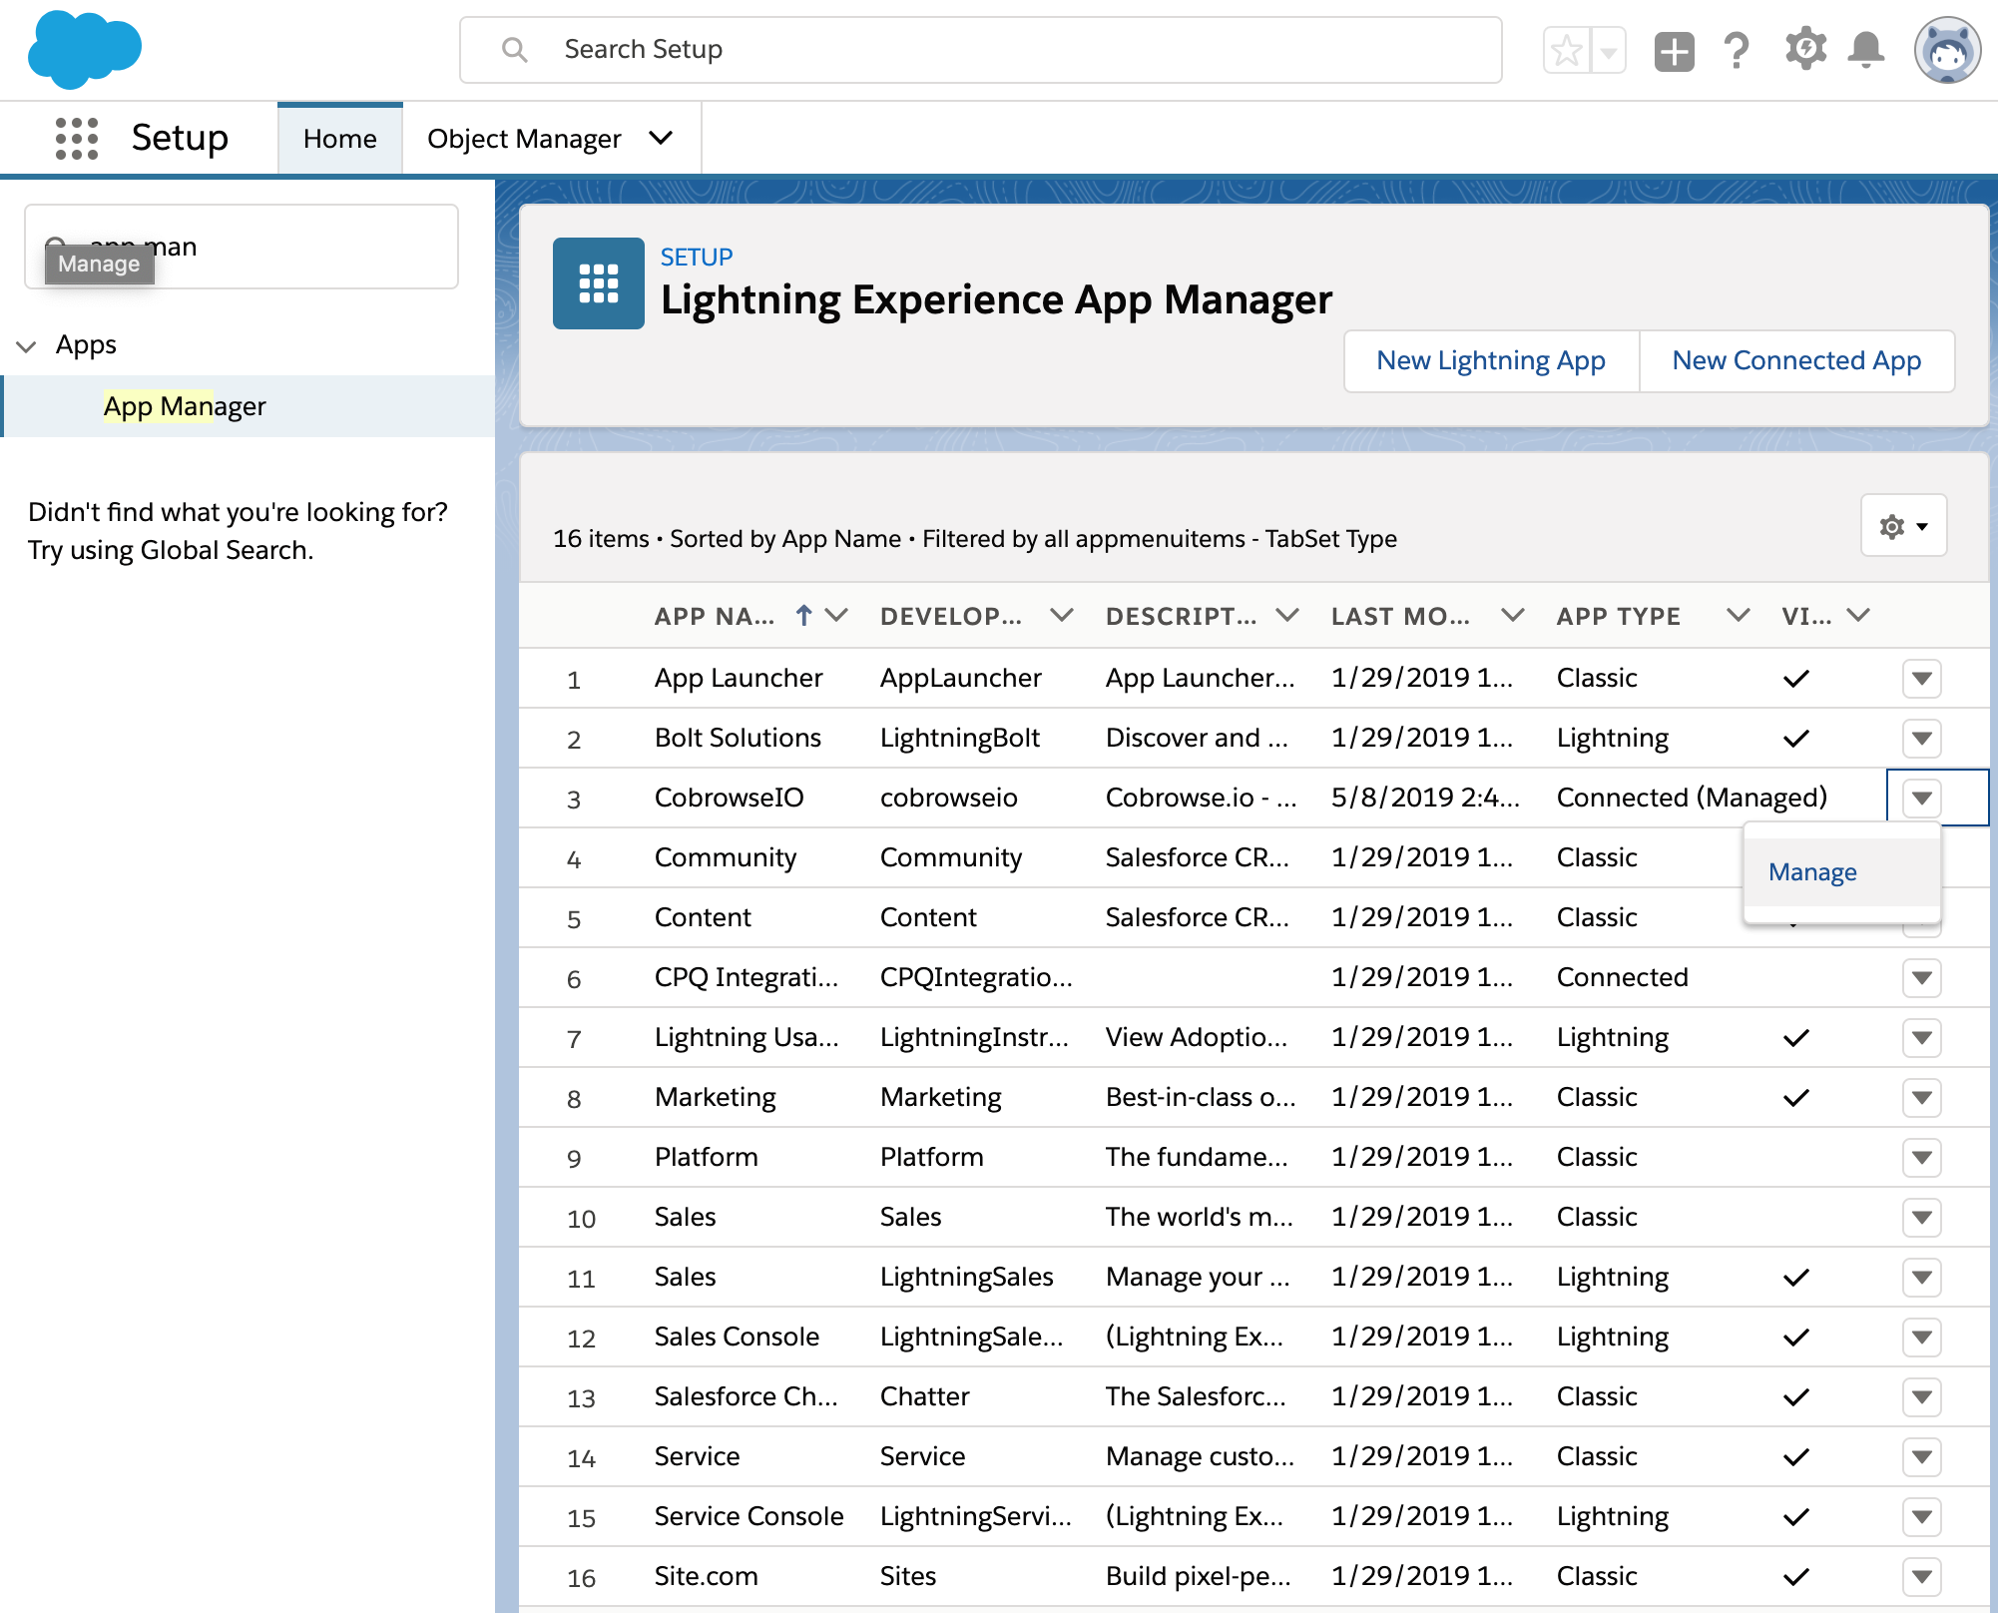Click the Community app name cell
1998x1613 pixels.
pyautogui.click(x=726, y=857)
